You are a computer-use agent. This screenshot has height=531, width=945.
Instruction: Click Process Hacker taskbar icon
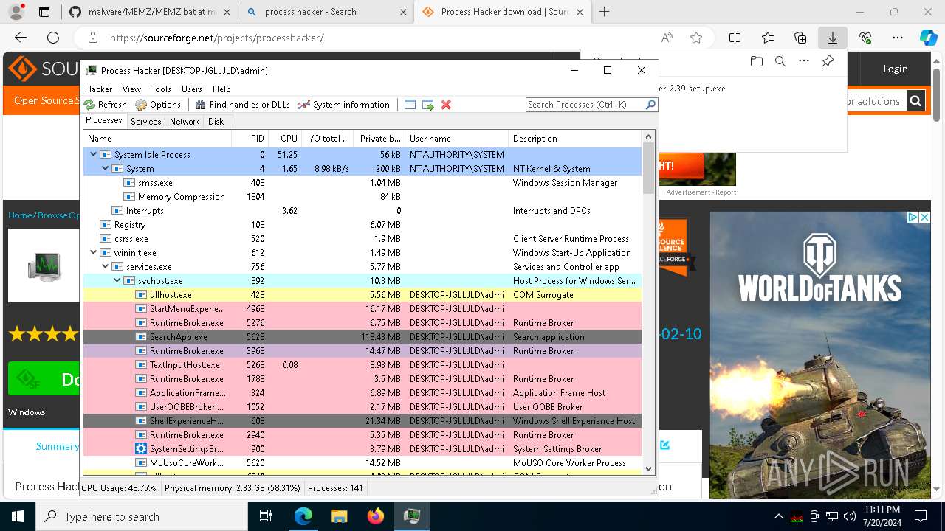[x=412, y=516]
